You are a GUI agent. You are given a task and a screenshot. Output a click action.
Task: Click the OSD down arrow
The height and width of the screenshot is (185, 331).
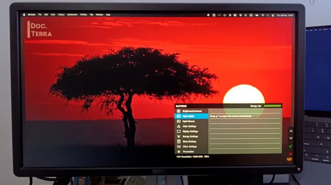[291, 138]
